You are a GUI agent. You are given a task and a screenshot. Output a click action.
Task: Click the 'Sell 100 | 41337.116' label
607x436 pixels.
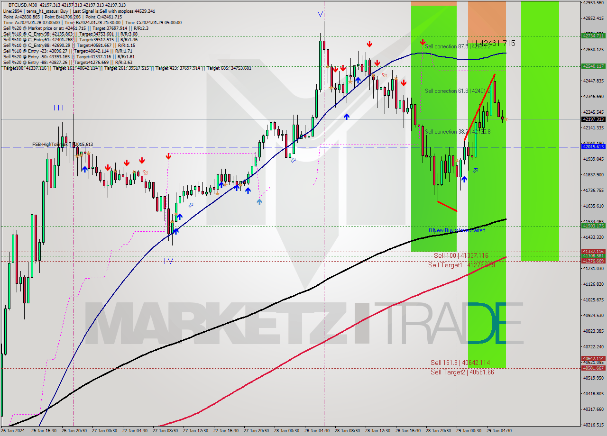[461, 255]
